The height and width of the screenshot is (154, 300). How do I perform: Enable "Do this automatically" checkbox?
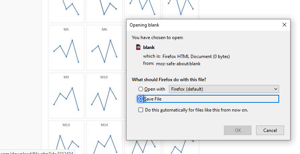tap(141, 110)
